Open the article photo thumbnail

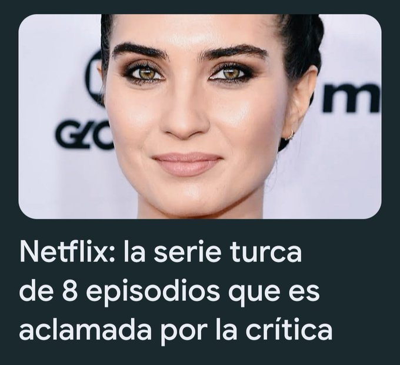pos(200,117)
